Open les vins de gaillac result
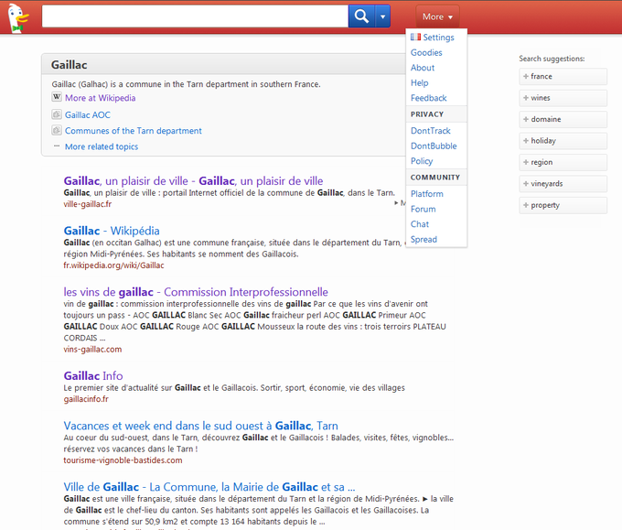 196,292
